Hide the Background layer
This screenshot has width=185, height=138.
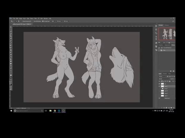coord(159,98)
